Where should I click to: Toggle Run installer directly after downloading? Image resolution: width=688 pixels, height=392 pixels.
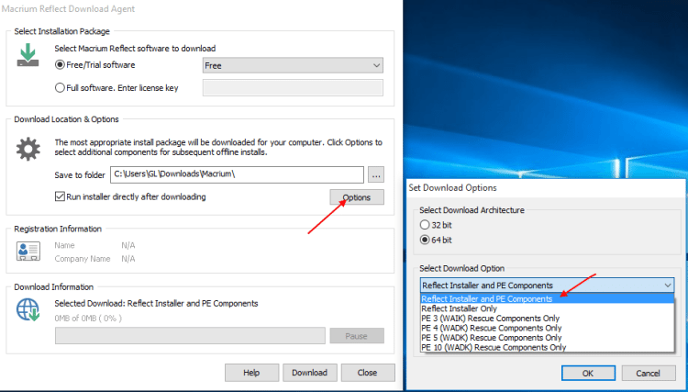[130, 196]
